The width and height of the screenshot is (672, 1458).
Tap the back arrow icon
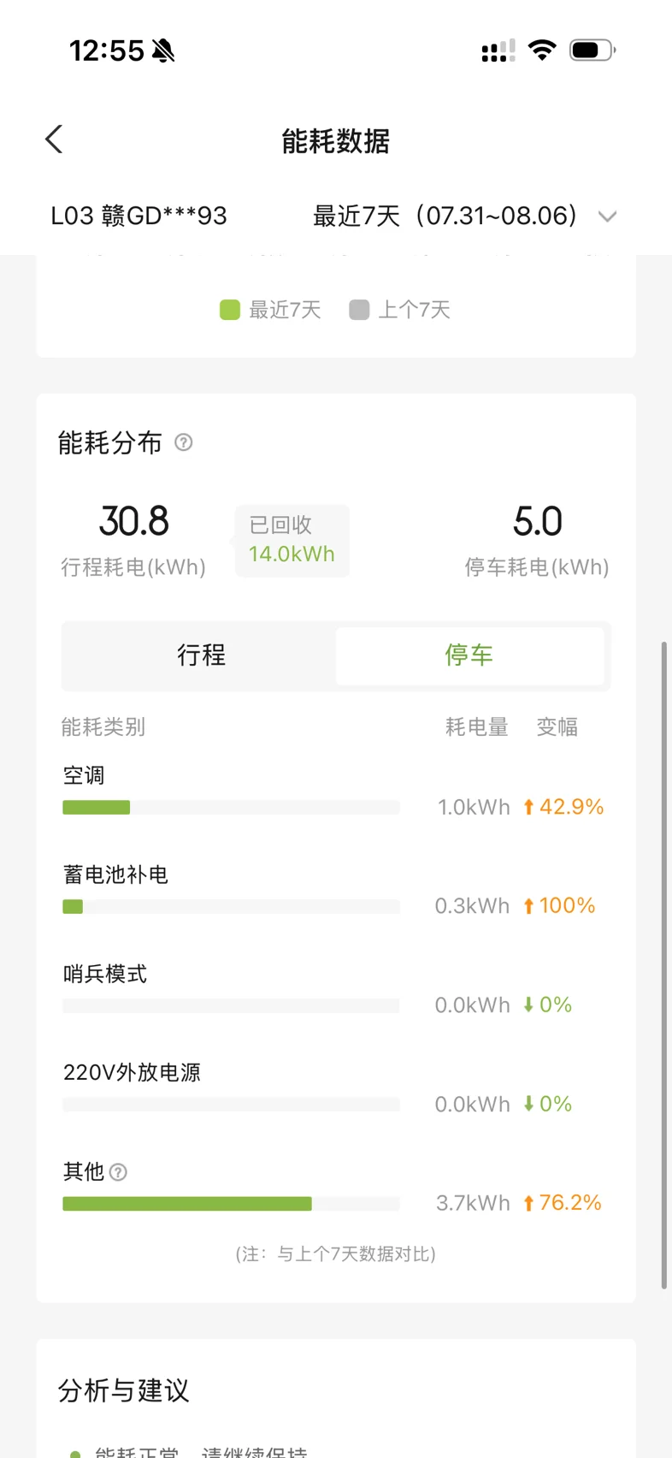[54, 139]
